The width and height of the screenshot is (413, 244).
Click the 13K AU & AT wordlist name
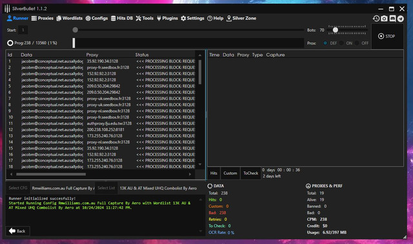pyautogui.click(x=158, y=188)
